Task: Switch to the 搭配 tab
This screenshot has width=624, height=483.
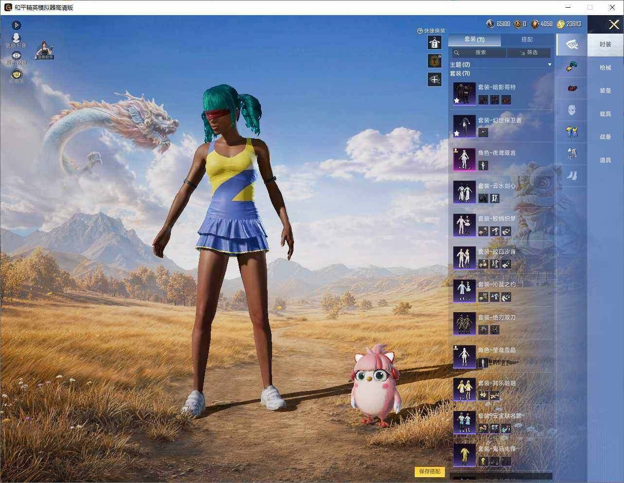Action: point(527,39)
